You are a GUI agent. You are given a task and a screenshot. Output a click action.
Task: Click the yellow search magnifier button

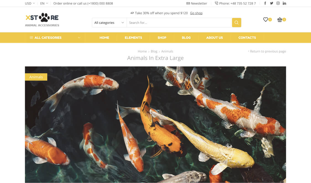(236, 23)
